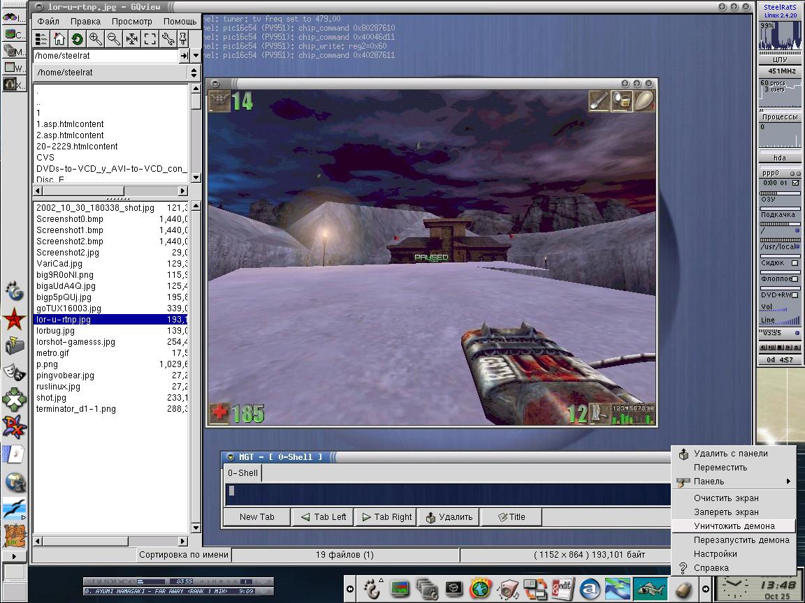The image size is (805, 603).
Task: Open the Правка menu
Action: pos(85,22)
